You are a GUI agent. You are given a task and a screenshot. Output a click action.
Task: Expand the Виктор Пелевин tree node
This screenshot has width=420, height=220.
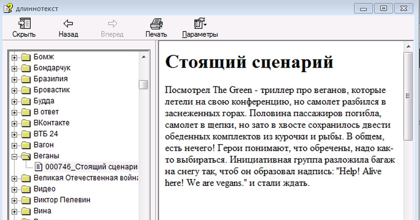coord(14,200)
